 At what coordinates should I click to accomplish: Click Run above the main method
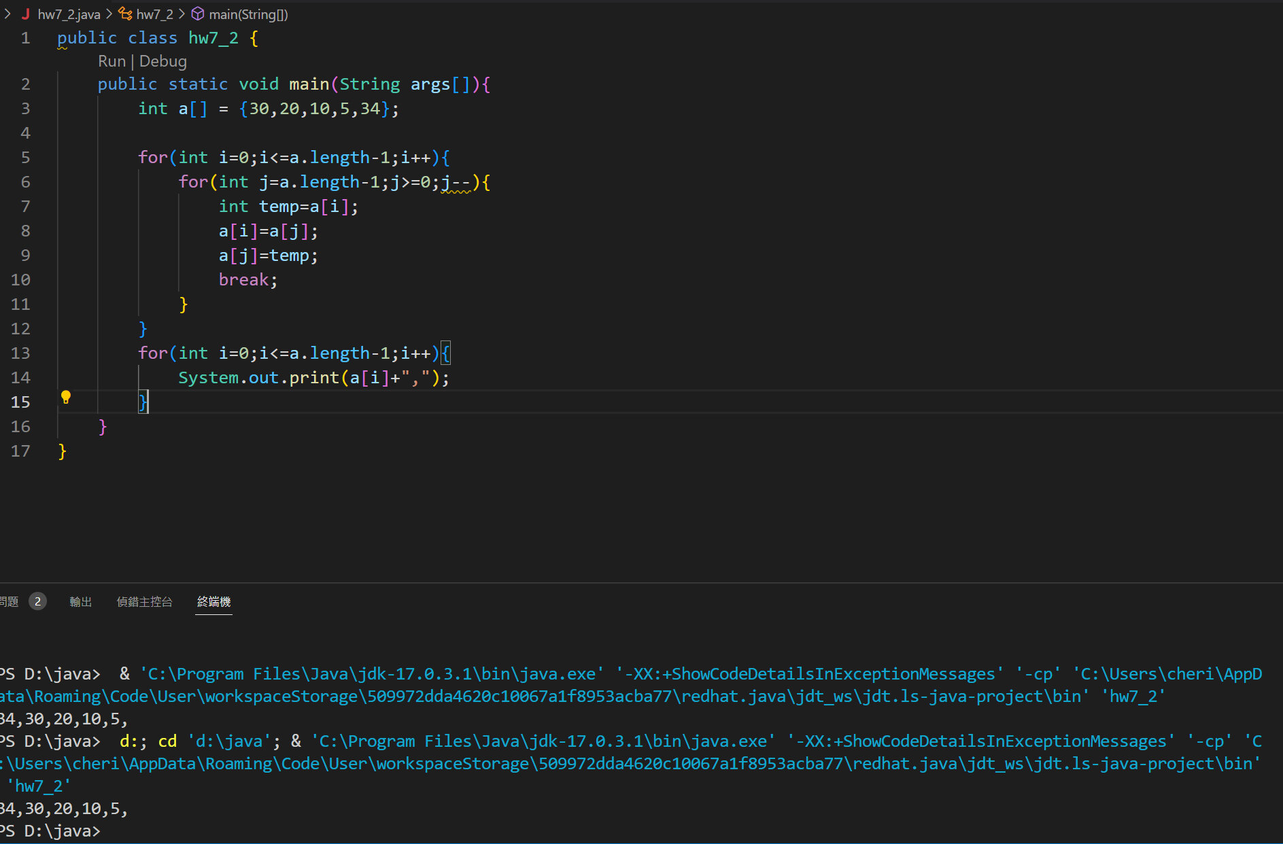point(112,61)
